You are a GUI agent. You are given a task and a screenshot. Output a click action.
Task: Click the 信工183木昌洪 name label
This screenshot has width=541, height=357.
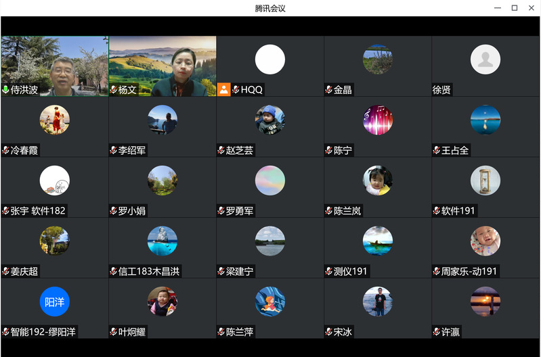pyautogui.click(x=149, y=271)
